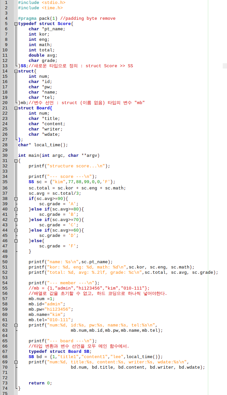
Task: Click line number 29 in the margin
Action: (5, 151)
